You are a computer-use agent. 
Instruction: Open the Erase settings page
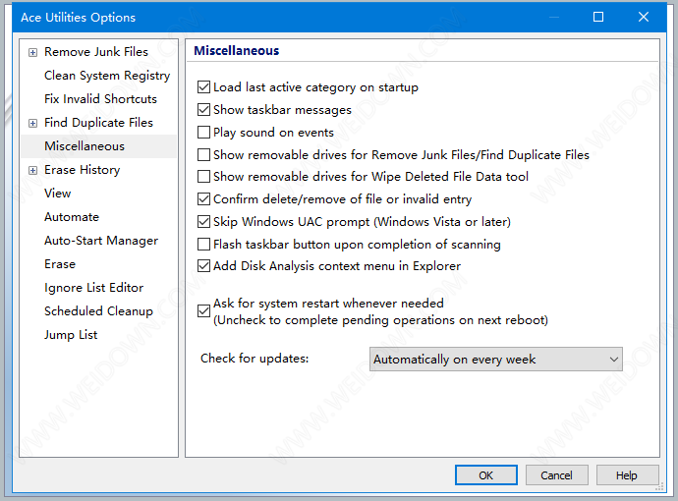coord(60,264)
